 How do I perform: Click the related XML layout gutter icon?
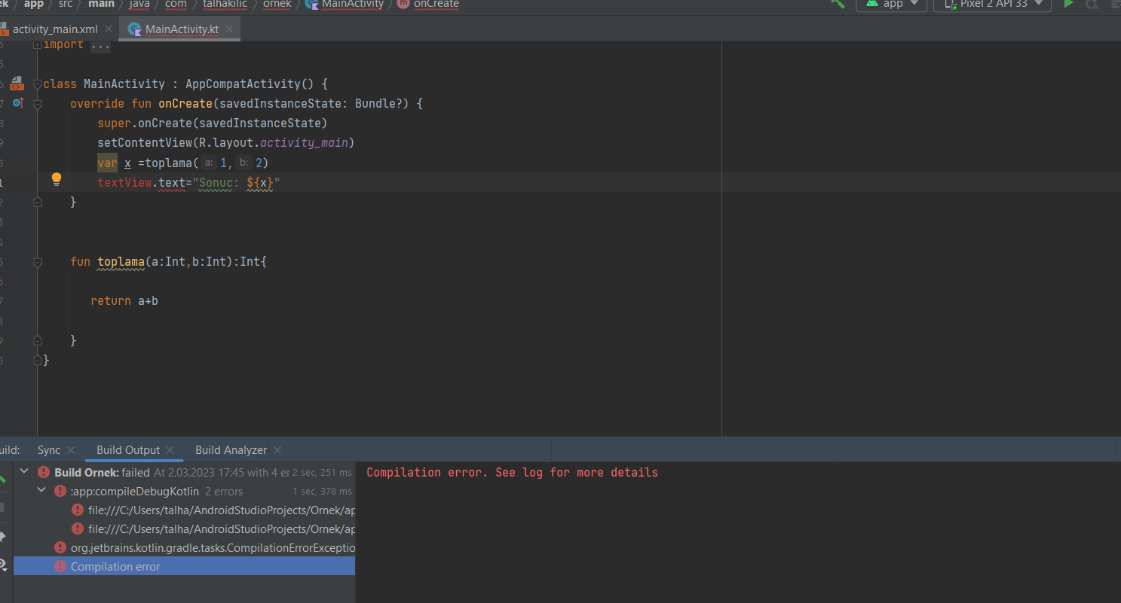tap(17, 84)
